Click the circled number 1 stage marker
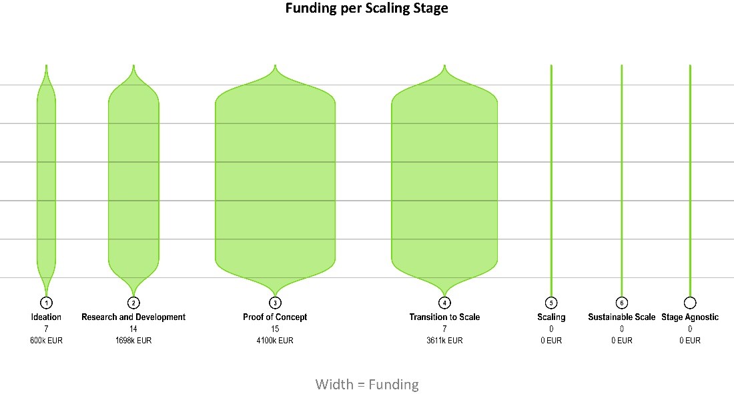This screenshot has height=394, width=734. click(46, 303)
